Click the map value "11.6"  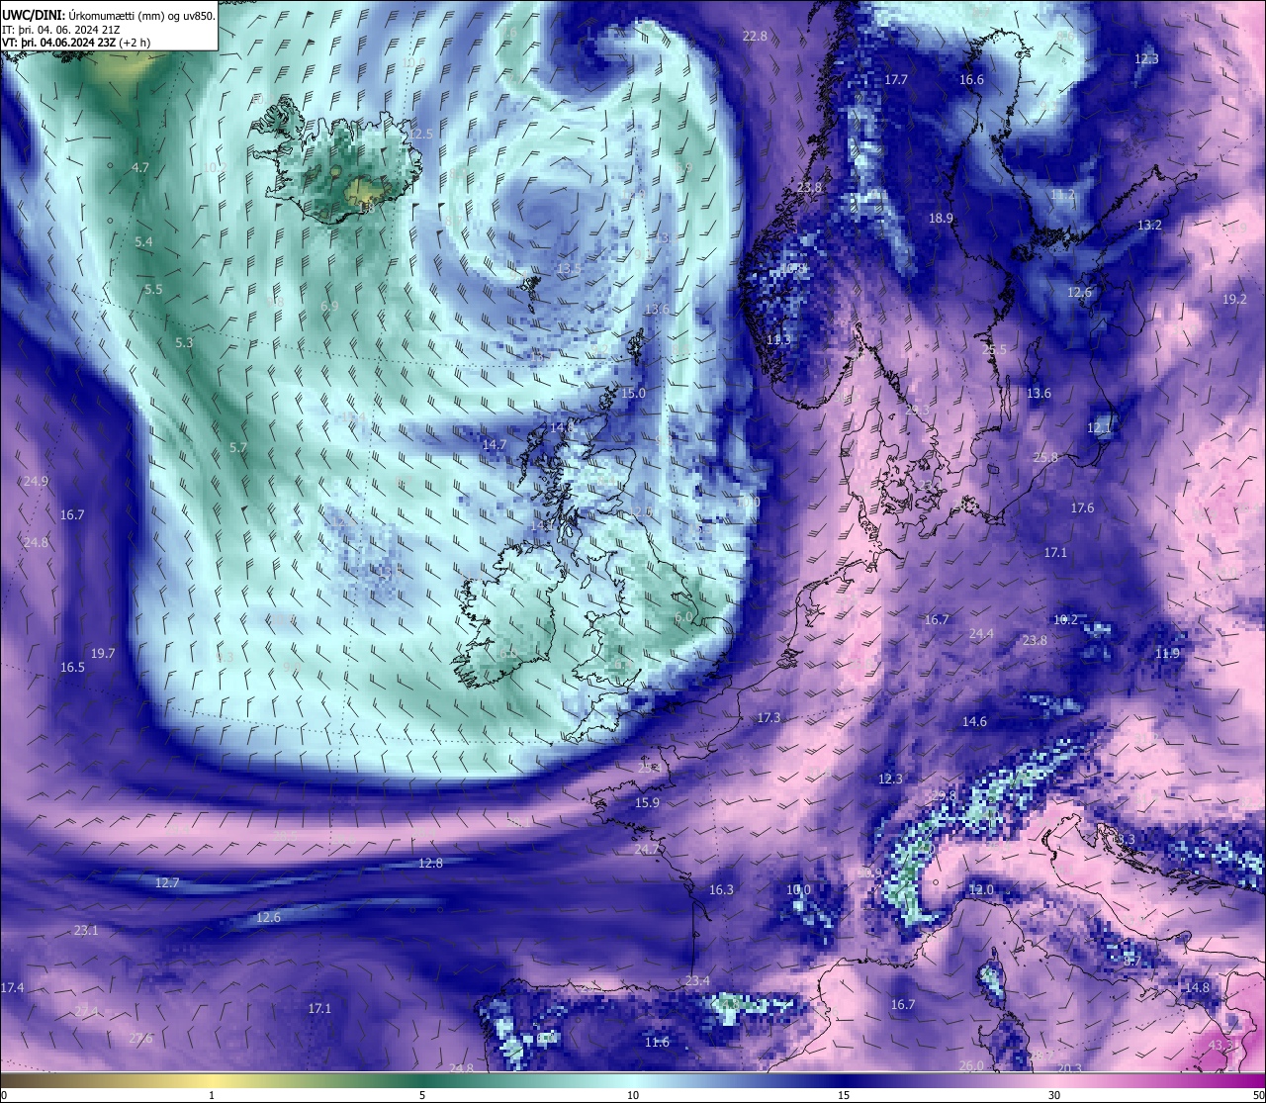(657, 1042)
